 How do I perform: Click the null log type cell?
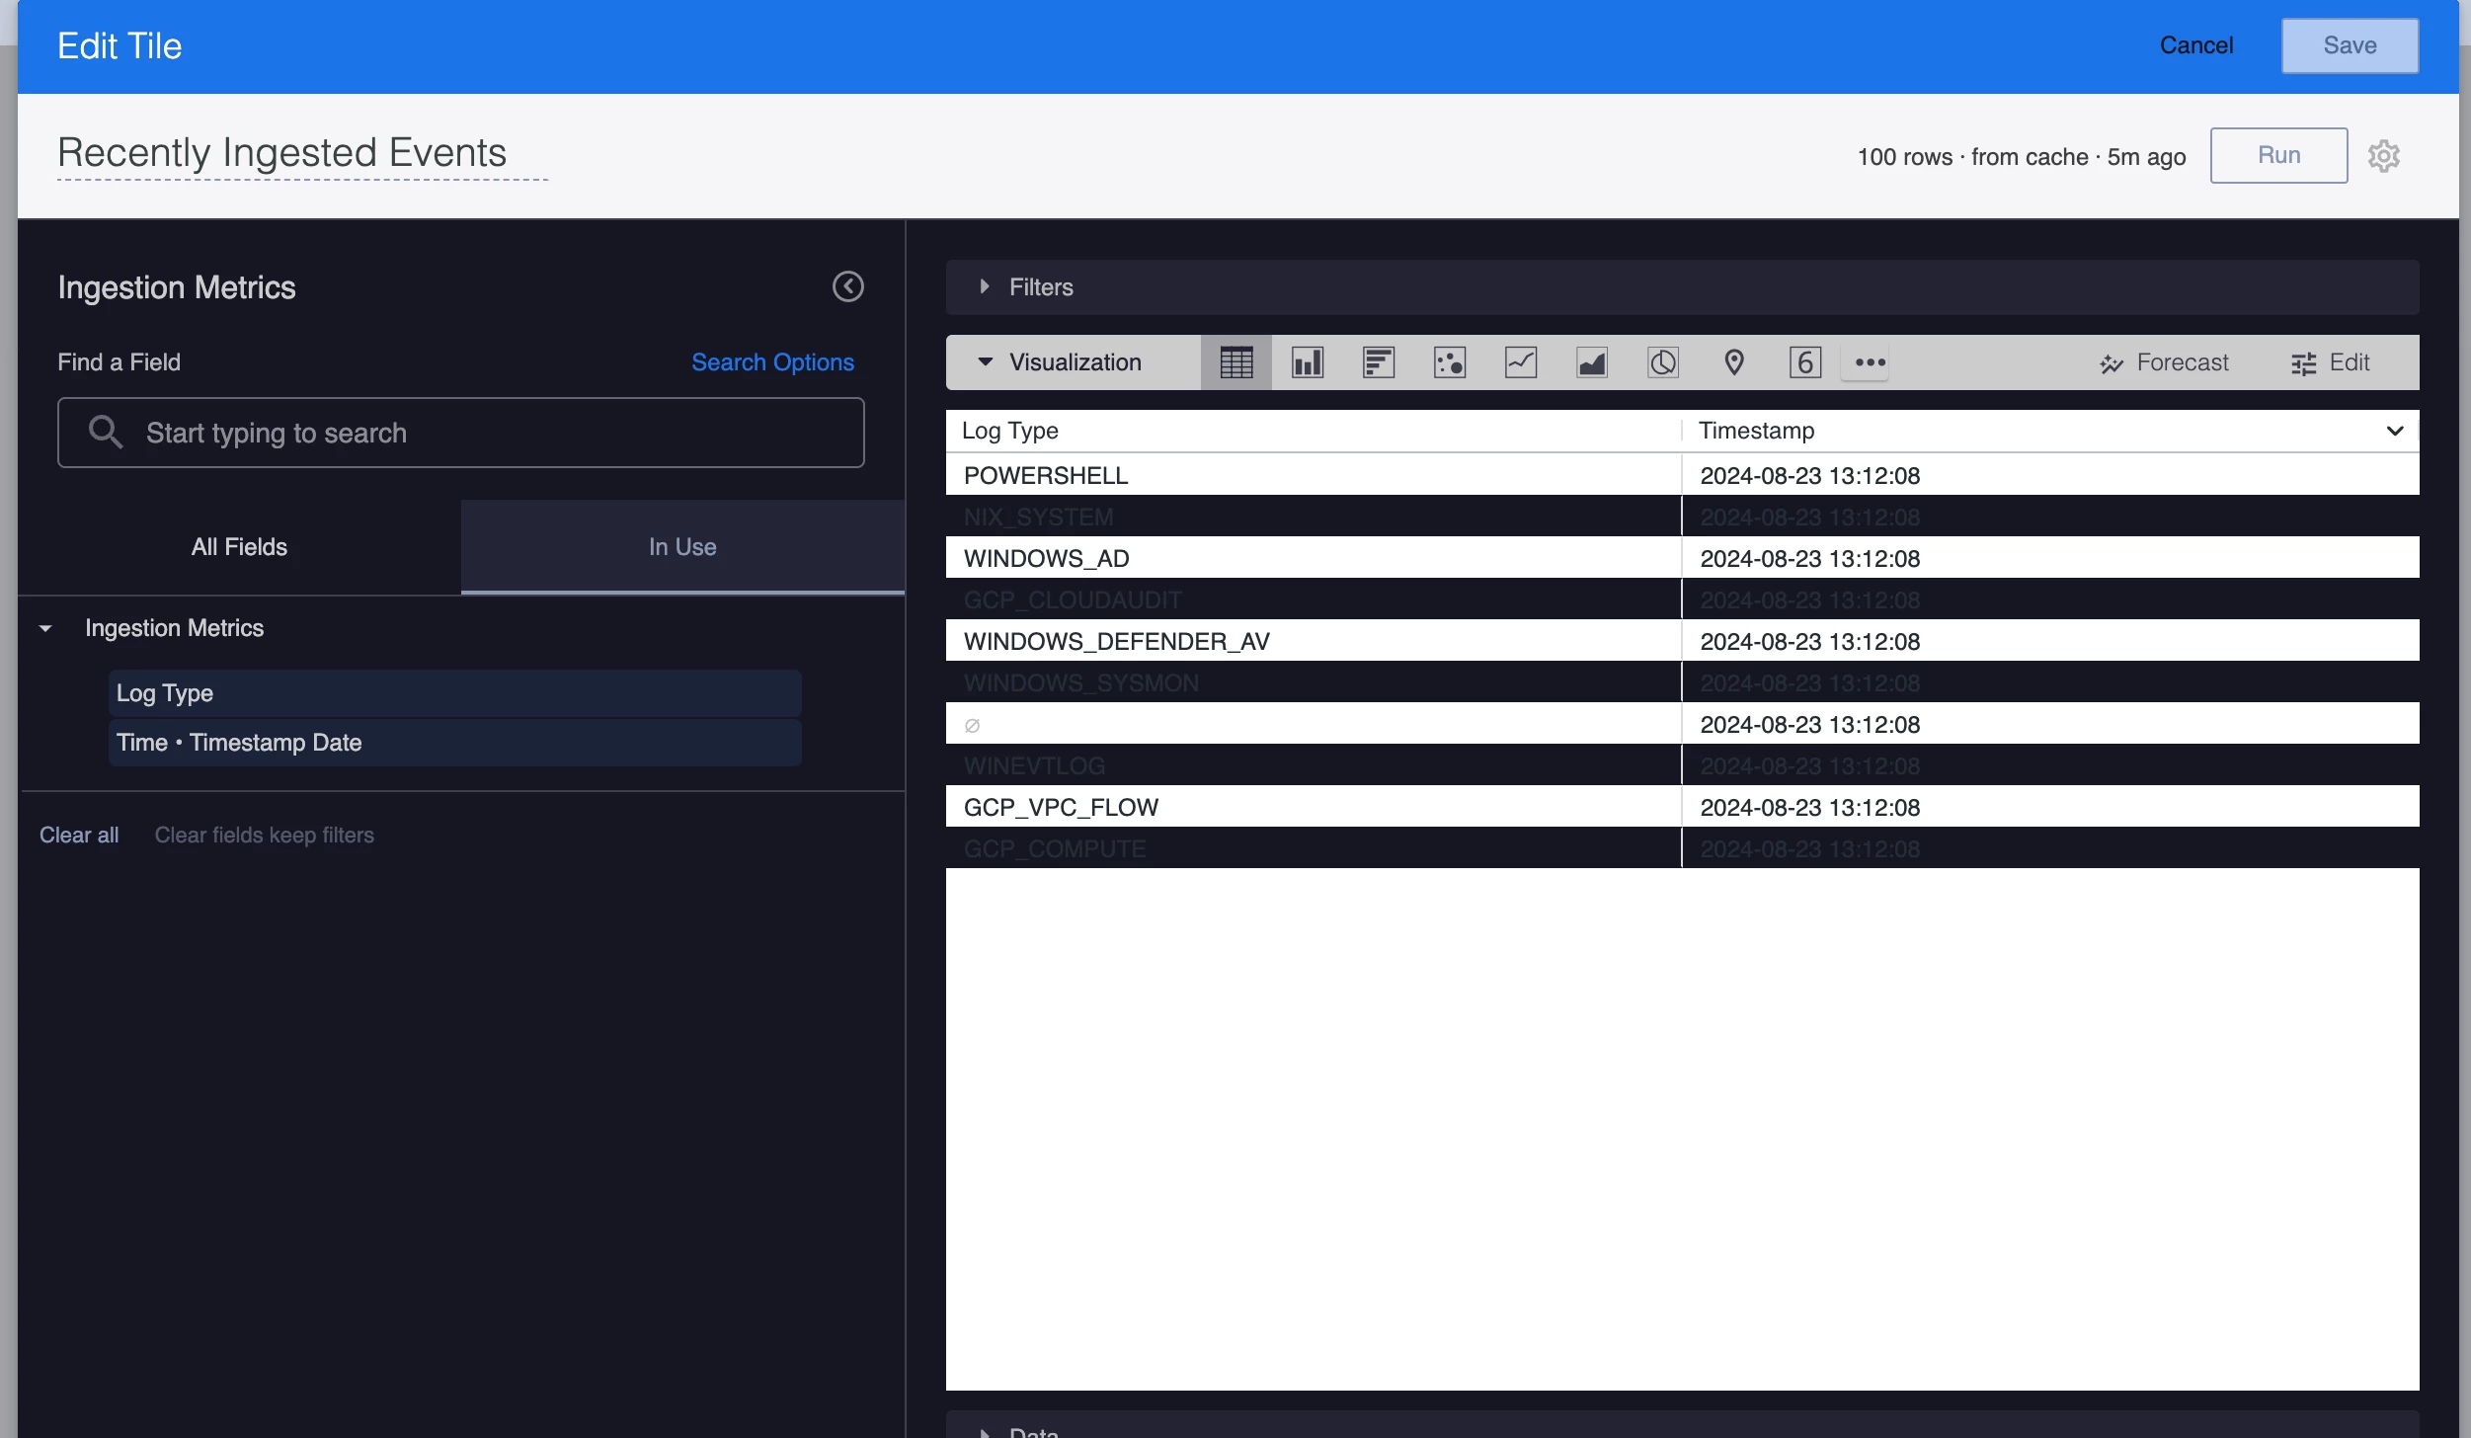pyautogui.click(x=1313, y=724)
